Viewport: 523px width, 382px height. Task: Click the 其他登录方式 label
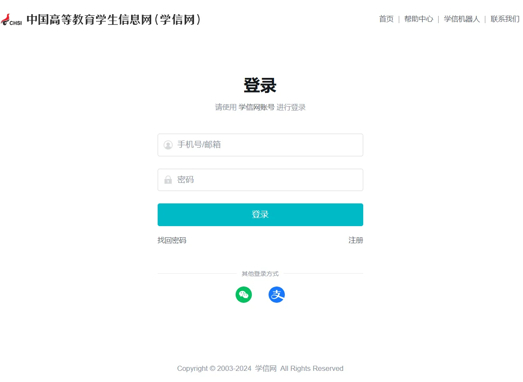click(260, 274)
